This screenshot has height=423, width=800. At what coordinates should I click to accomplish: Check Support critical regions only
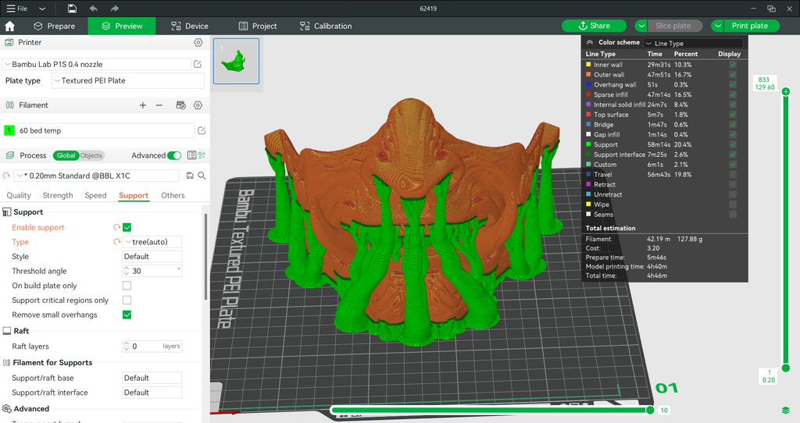(x=127, y=300)
